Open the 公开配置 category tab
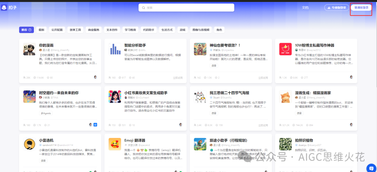Image resolution: width=377 pixels, height=172 pixels. pos(57,30)
